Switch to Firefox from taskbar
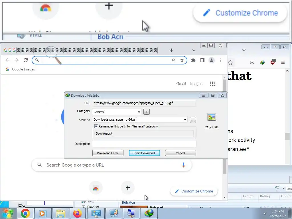 click(x=78, y=213)
